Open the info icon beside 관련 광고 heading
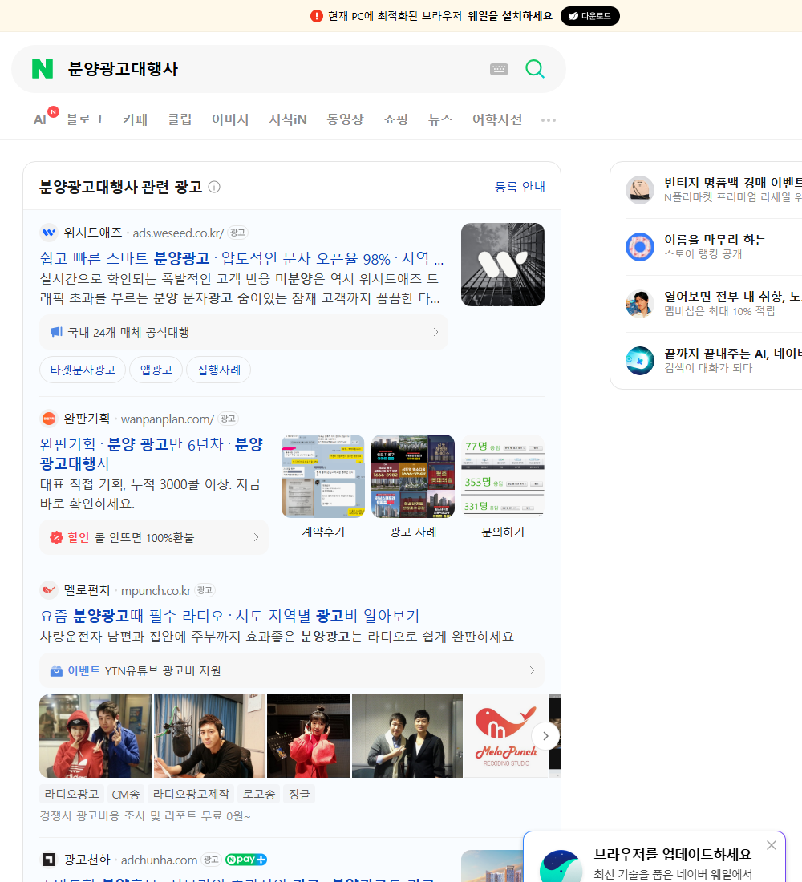Screen dimensions: 802x882 pyautogui.click(x=214, y=187)
